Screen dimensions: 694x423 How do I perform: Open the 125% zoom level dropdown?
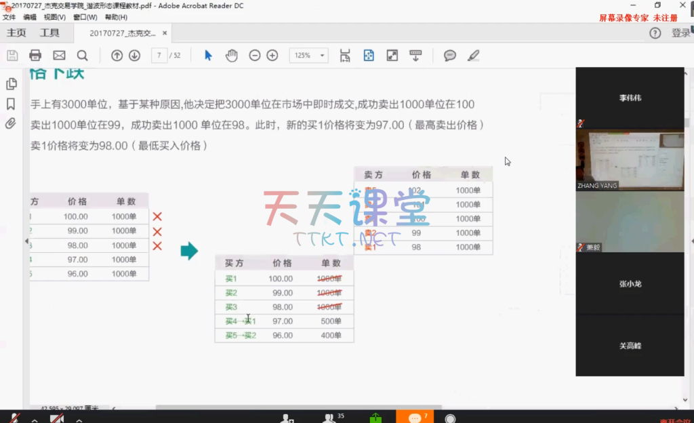(x=309, y=56)
